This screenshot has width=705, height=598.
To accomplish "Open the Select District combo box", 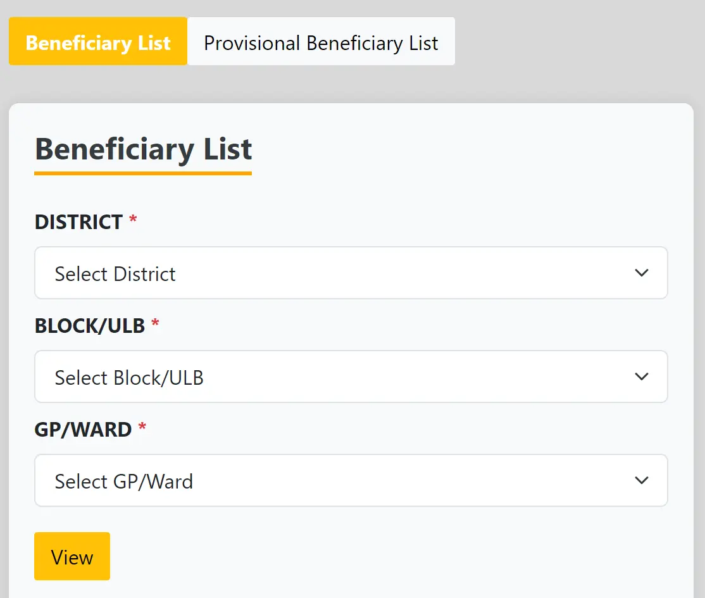I will 351,273.
